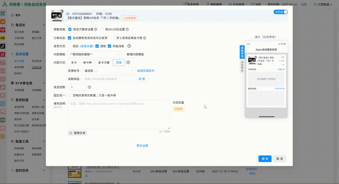Click the 新手向导 guide icon in header
Image resolution: width=339 pixels, height=184 pixels.
click(x=185, y=4)
